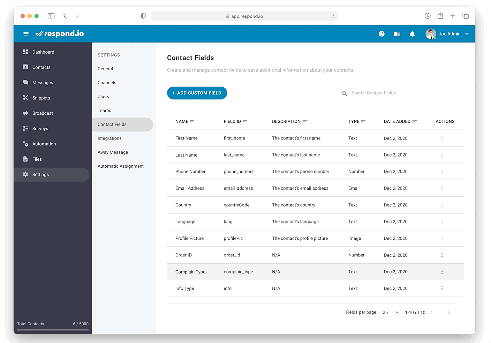The height and width of the screenshot is (343, 491).
Task: Click the respond.io logo
Action: (60, 33)
